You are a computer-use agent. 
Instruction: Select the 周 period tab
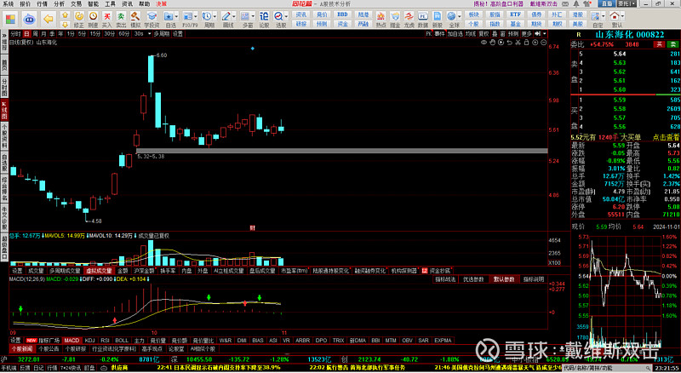click(x=35, y=33)
